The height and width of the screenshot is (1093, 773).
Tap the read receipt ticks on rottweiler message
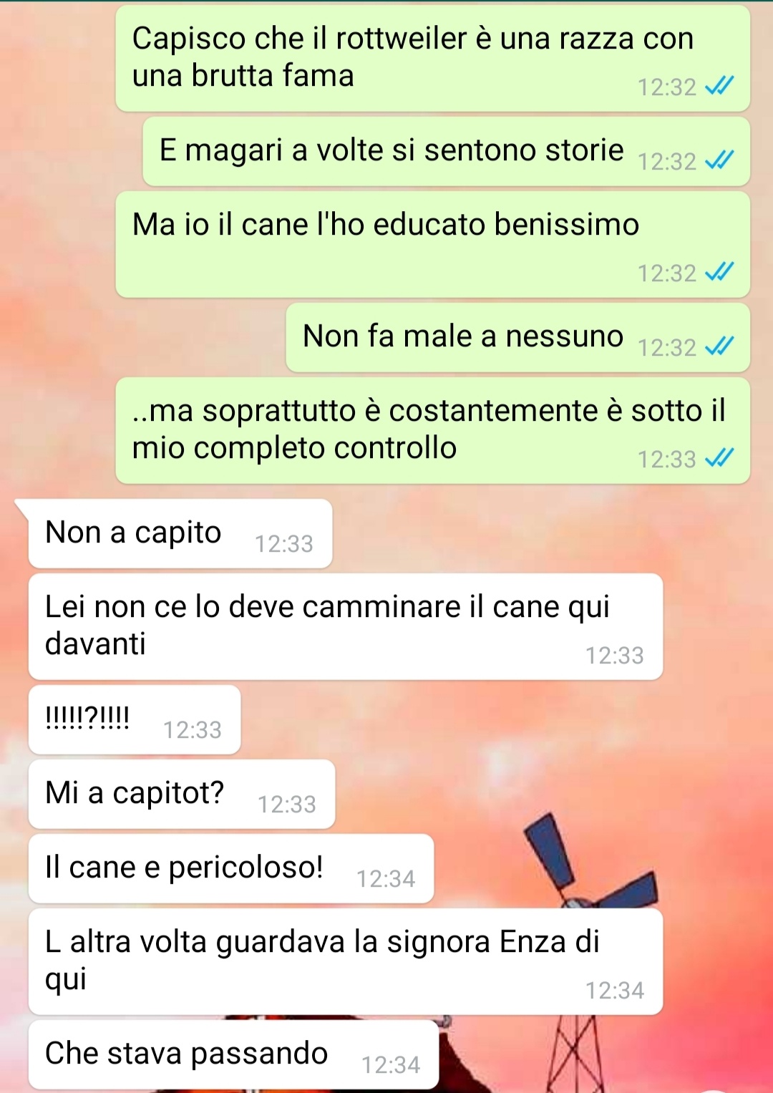click(x=719, y=87)
